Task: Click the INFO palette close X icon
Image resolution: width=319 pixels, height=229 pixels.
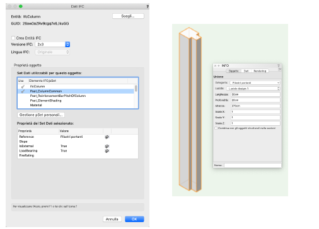Action: [215, 65]
